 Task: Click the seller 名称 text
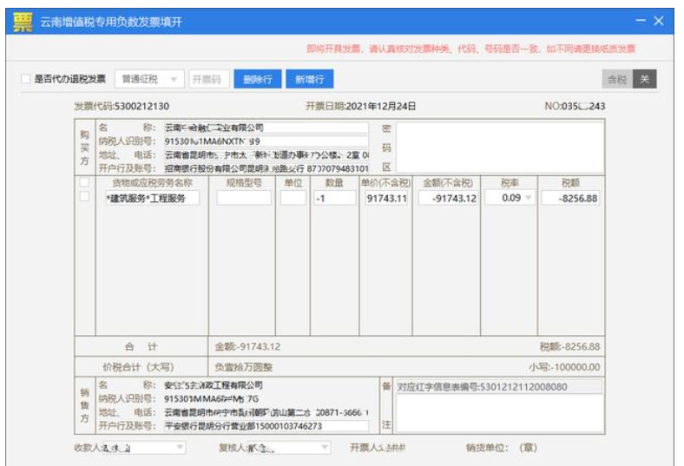coord(214,385)
